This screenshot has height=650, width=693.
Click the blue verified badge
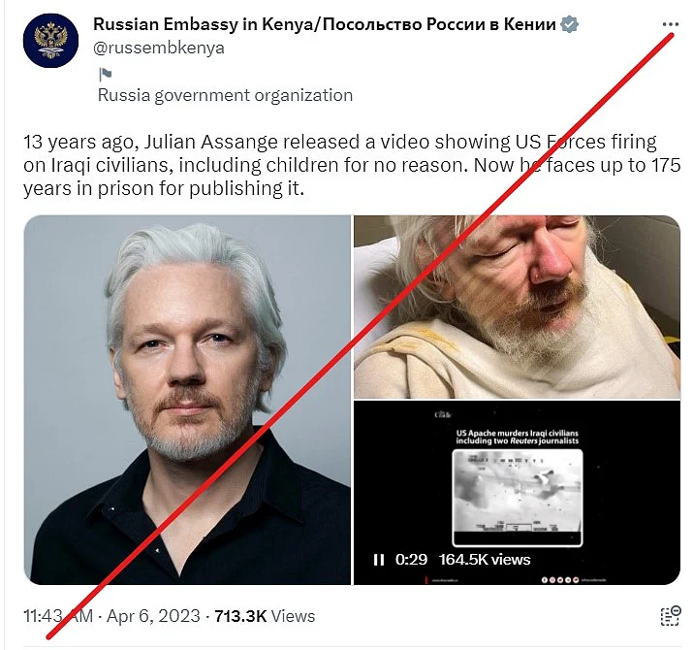tap(569, 24)
